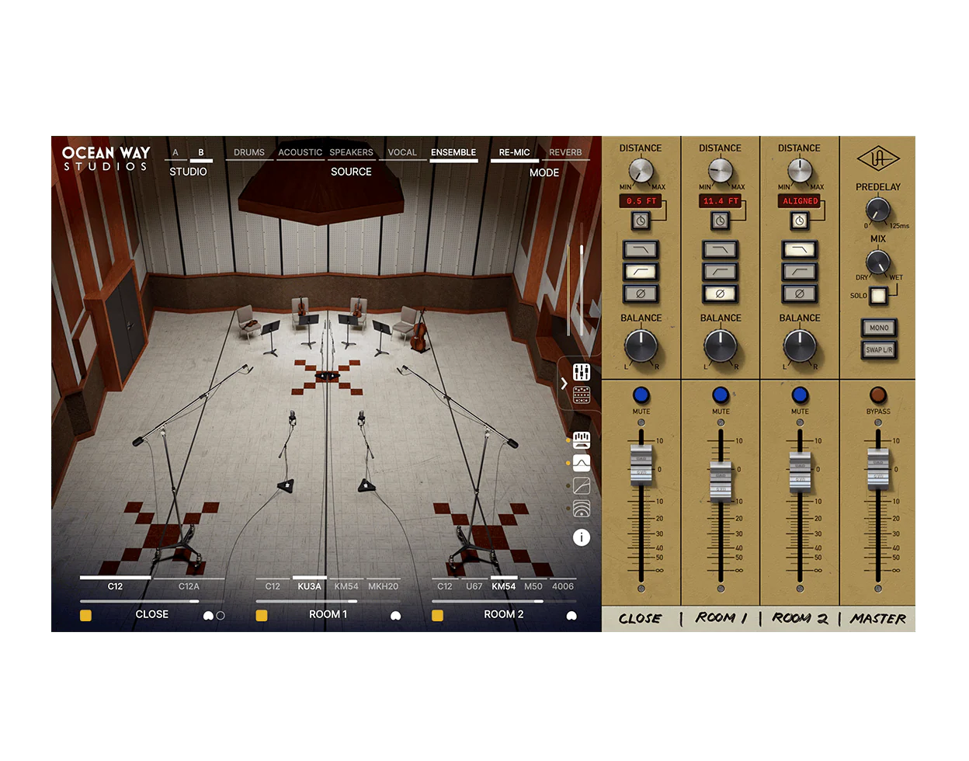Collapse the mixer panel with the chevron
Image resolution: width=969 pixels, height=761 pixels.
(564, 383)
